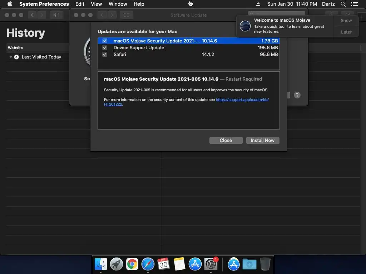Click the Dartz user name in menu bar
Screen dimensions: 366x274
(x=328, y=4)
